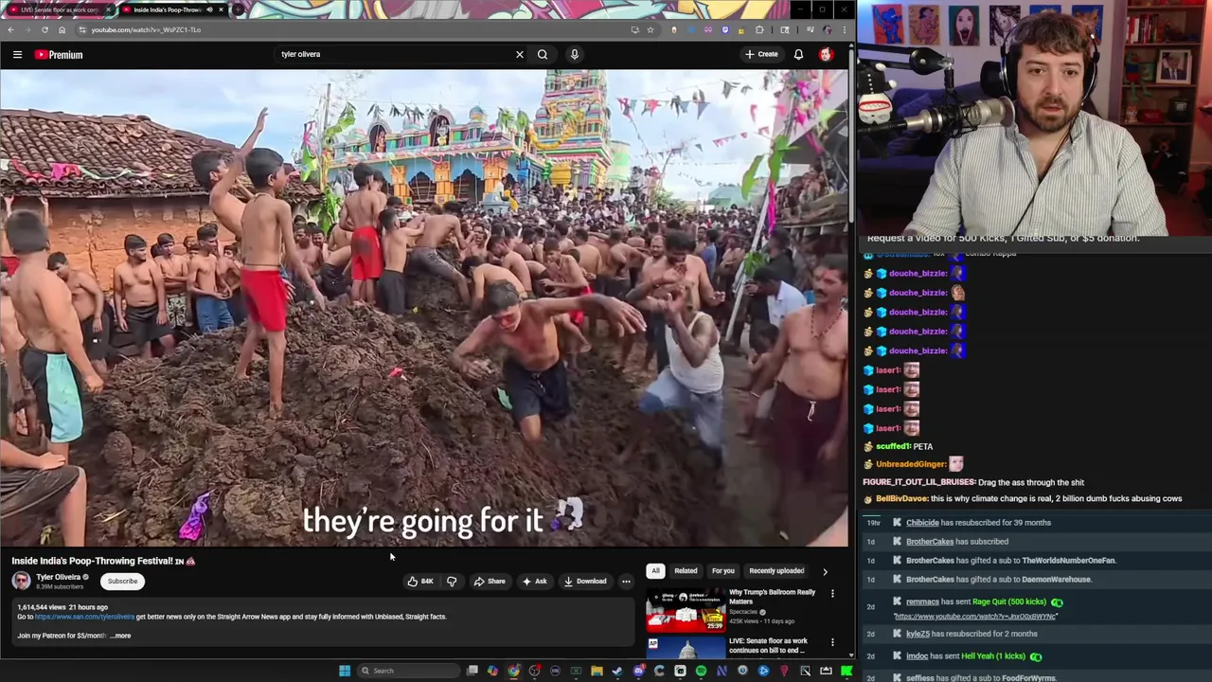Viewport: 1212px width, 682px height.
Task: Open Chrome from the taskbar
Action: [513, 671]
